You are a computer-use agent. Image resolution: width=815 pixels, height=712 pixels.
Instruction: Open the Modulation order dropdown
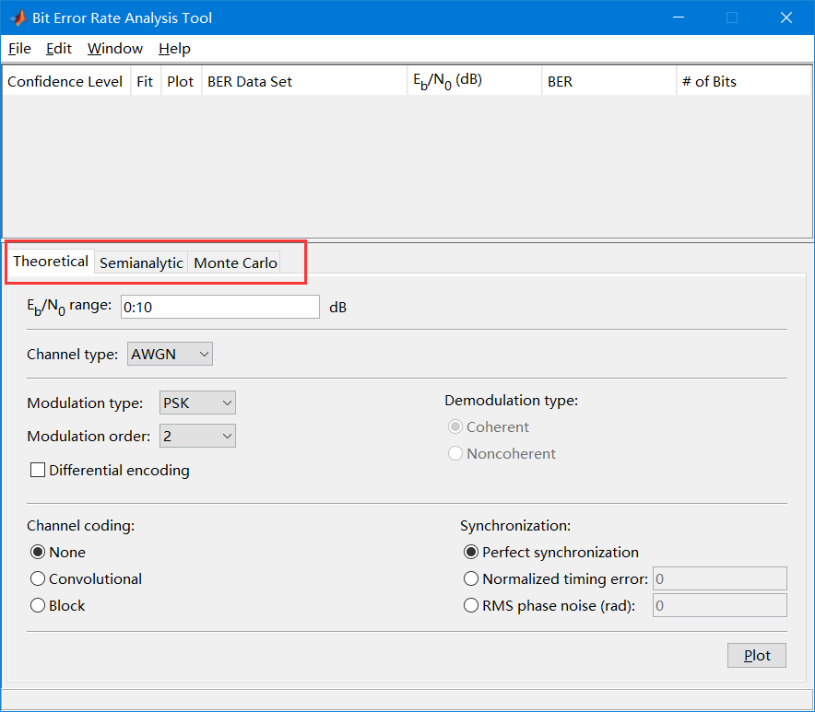click(x=197, y=436)
